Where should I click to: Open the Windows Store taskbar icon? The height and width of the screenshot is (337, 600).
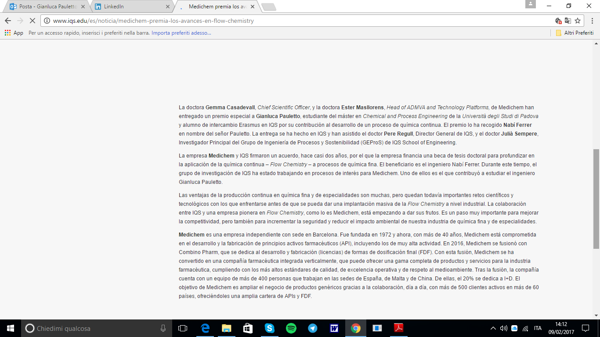pyautogui.click(x=248, y=328)
